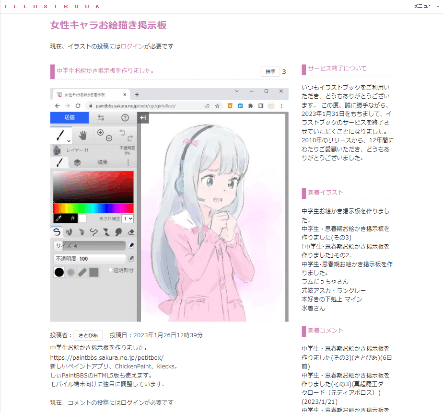This screenshot has width=443, height=412.
Task: Select the brush tool in paint toolbar
Action: coord(60,135)
